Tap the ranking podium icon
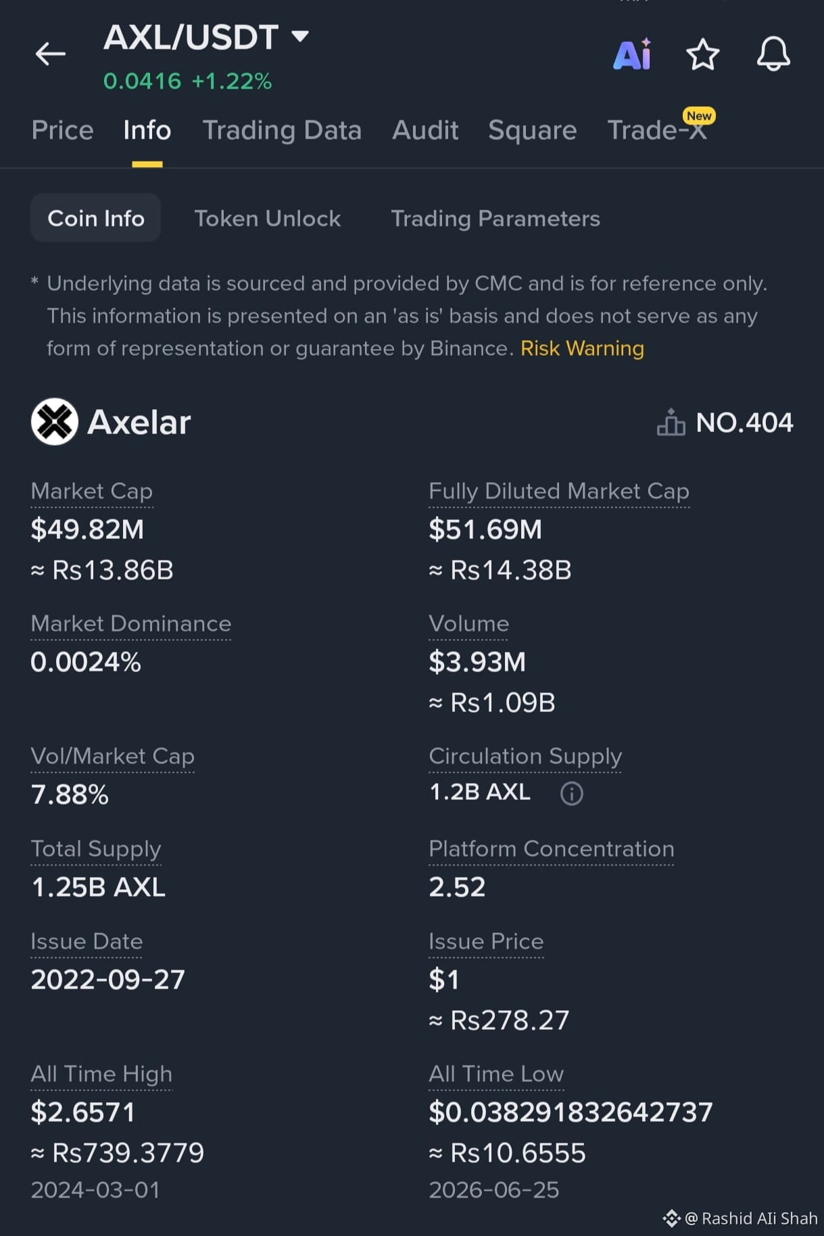 click(x=671, y=423)
